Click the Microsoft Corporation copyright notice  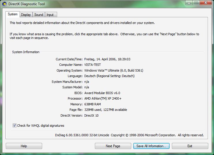pyautogui.click(x=157, y=135)
